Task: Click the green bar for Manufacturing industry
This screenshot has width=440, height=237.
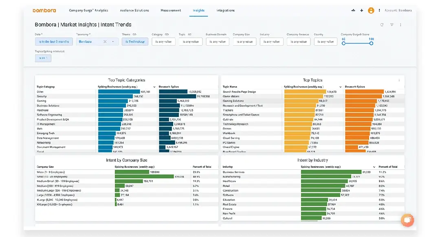Action: [x=326, y=177]
